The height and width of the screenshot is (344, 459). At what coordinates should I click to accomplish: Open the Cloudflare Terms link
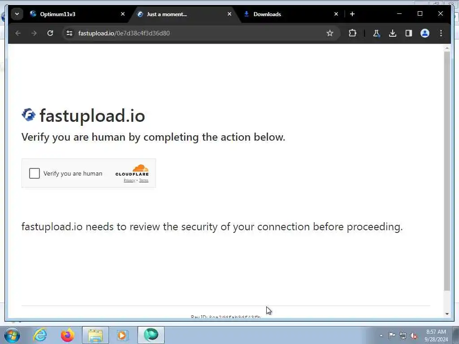(x=143, y=180)
